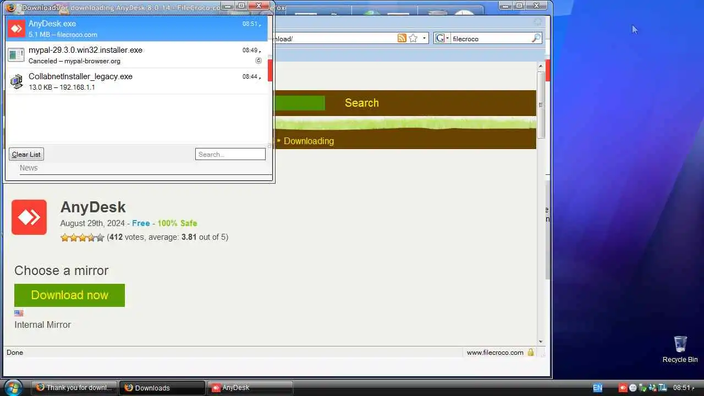Click the round white tray icon
Screen dimensions: 704x396
pos(633,388)
